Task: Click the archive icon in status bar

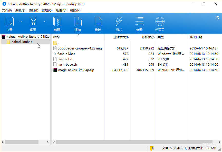Action: [x=152, y=148]
